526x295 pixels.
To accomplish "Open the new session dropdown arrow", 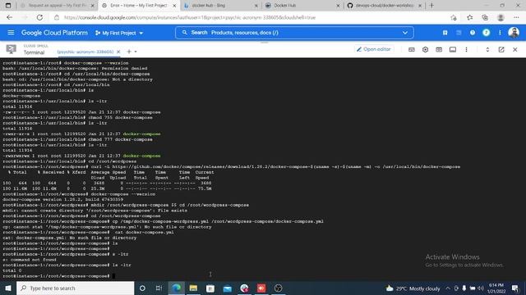I will pyautogui.click(x=136, y=52).
